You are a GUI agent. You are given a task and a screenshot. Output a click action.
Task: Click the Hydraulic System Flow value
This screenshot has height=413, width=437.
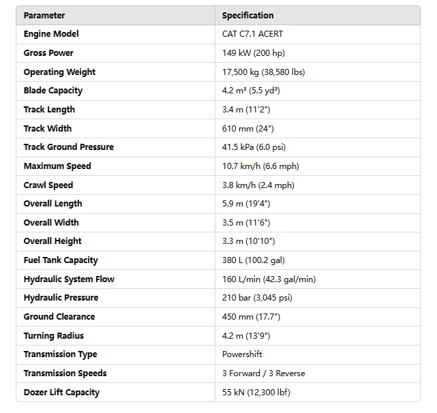tap(269, 279)
